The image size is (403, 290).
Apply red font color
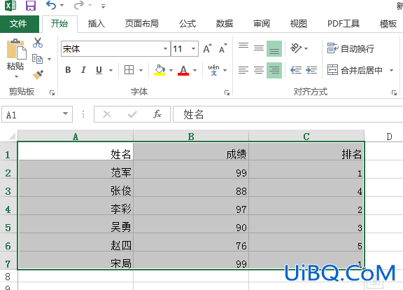click(183, 70)
